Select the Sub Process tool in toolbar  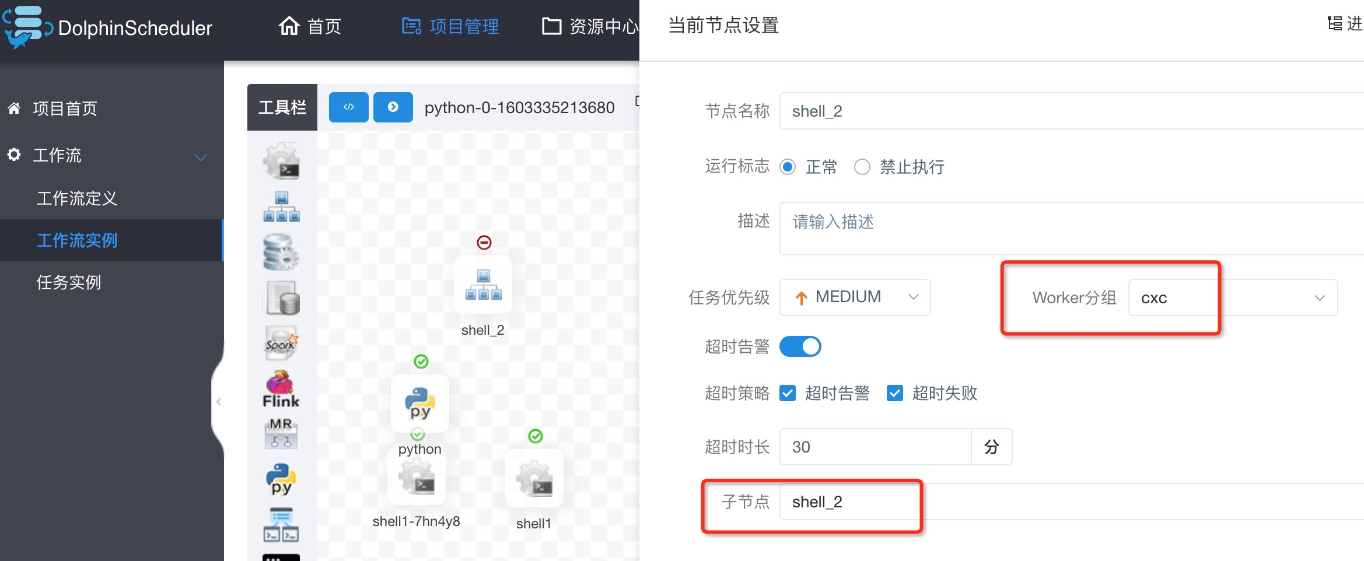tap(282, 206)
